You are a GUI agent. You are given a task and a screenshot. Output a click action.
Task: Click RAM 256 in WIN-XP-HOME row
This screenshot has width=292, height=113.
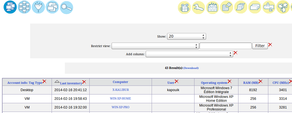(x=253, y=99)
